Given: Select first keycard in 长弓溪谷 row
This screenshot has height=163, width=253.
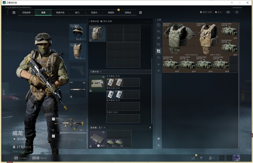Looking at the screenshot, I should 111,82.
